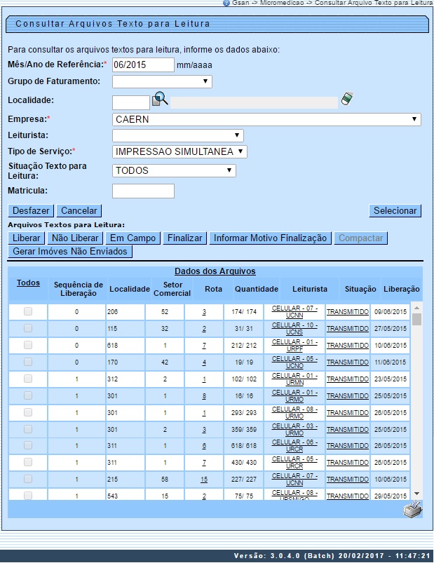Expand the Empresa dropdown showing CAERN

point(266,119)
